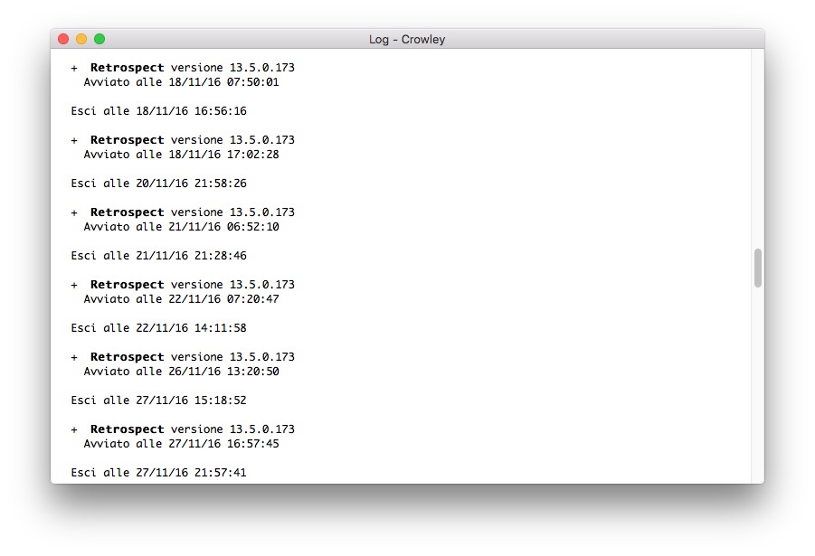The height and width of the screenshot is (556, 815).
Task: Collapse the entry started 18/11/16 17:02:28
Action: click(x=74, y=140)
